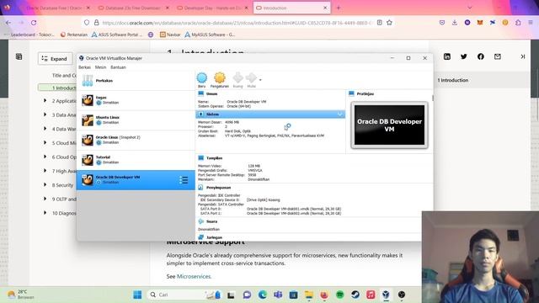This screenshot has width=539, height=303.
Task: Select the tugas virtual machine entry
Action: (x=136, y=100)
